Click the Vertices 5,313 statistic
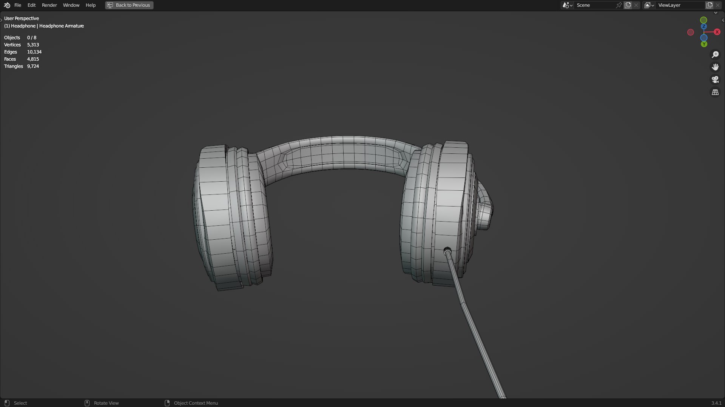This screenshot has width=725, height=407. point(22,45)
